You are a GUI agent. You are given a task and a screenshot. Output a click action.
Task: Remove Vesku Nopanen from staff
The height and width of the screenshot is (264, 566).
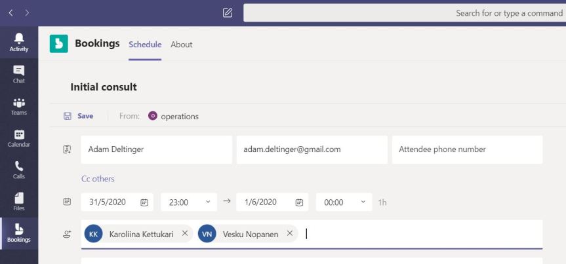pyautogui.click(x=289, y=234)
